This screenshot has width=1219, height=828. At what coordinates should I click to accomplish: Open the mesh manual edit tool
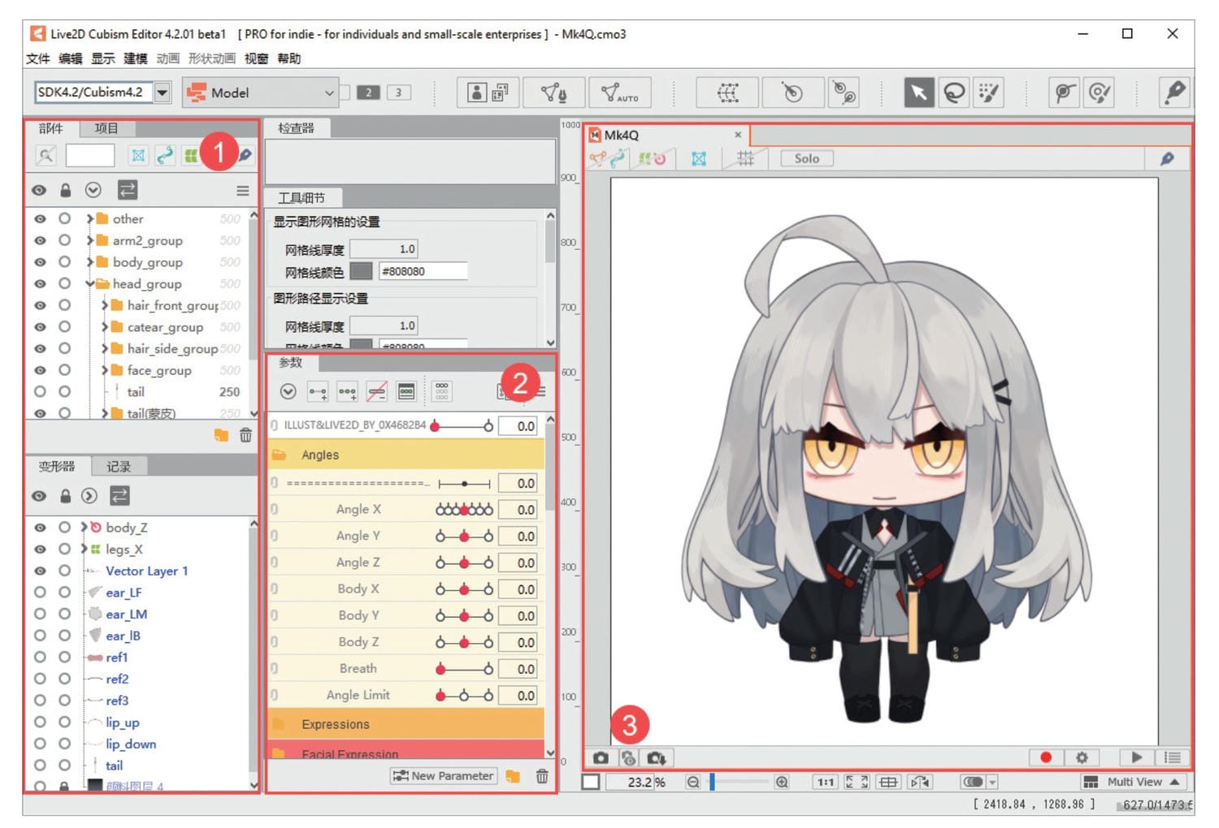(x=553, y=93)
